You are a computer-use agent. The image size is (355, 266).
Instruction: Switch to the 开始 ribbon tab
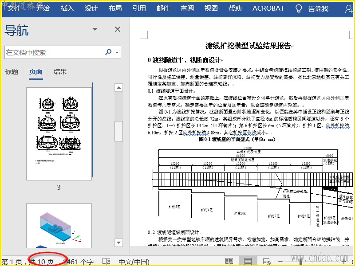point(43,8)
